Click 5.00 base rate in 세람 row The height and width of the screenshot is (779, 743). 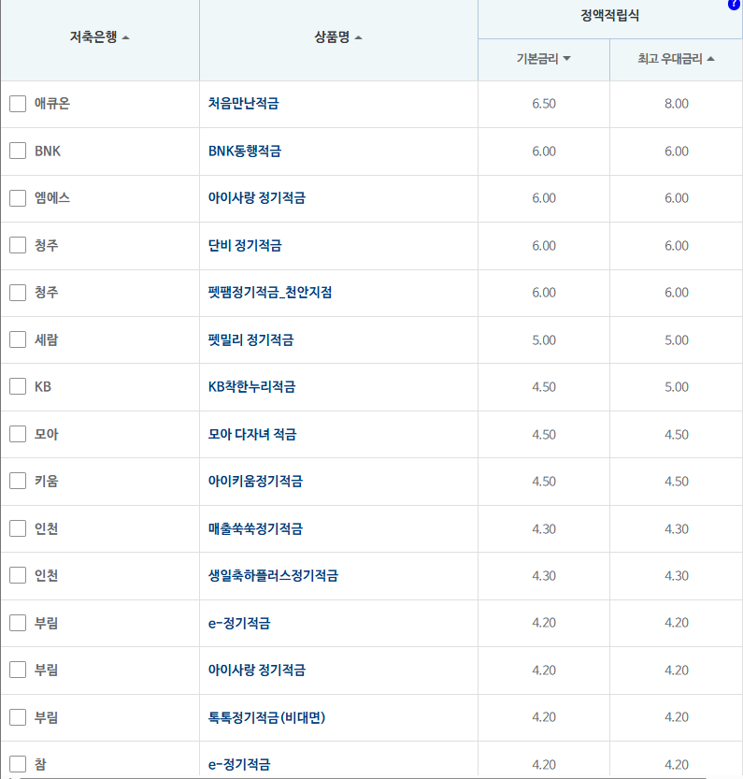(x=544, y=340)
